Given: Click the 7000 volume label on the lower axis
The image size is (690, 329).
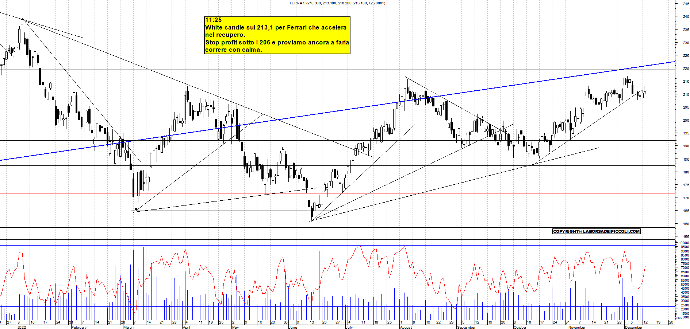Looking at the screenshot, I should click(685, 268).
